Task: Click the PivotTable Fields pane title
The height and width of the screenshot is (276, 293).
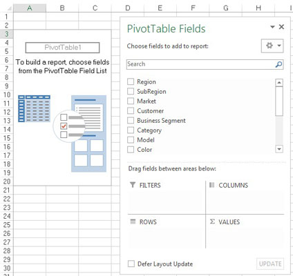Action: tap(166, 29)
